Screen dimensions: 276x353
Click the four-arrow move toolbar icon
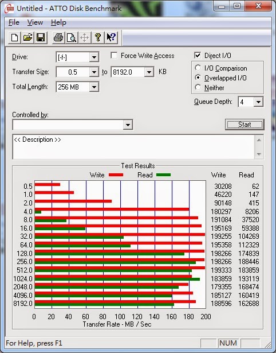(x=84, y=37)
